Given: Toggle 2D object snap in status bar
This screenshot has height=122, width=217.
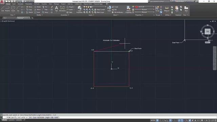Looking at the screenshot, I should 182,120.
